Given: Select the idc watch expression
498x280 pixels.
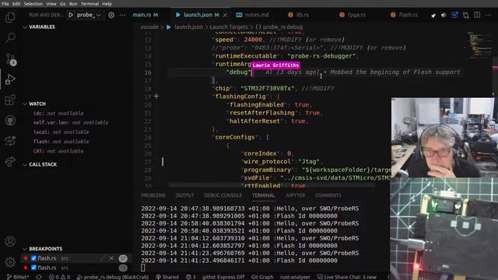Looking at the screenshot, I should [58, 114].
